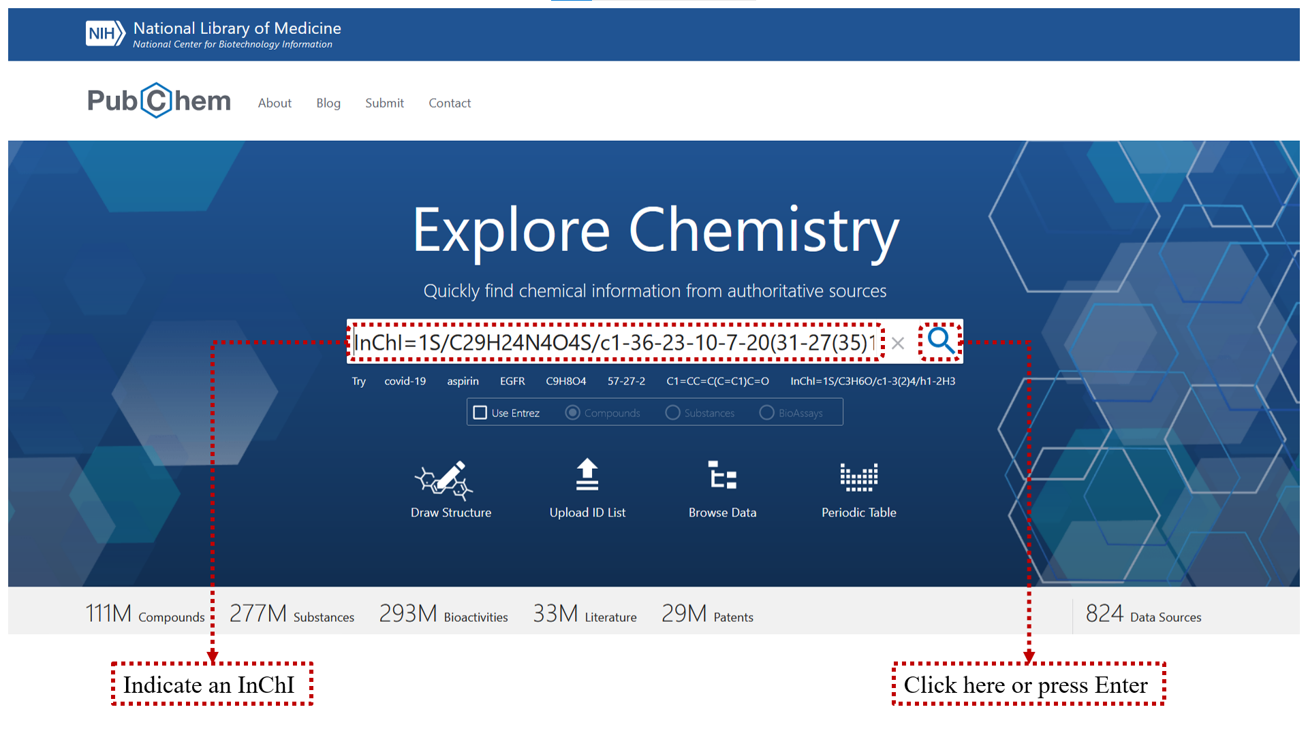Click the NIH logo badge
Viewport: 1308px width, 735px height.
pos(105,33)
